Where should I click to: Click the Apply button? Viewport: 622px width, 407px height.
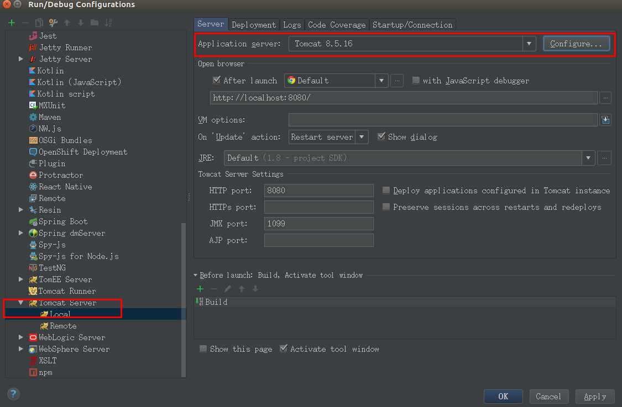595,397
